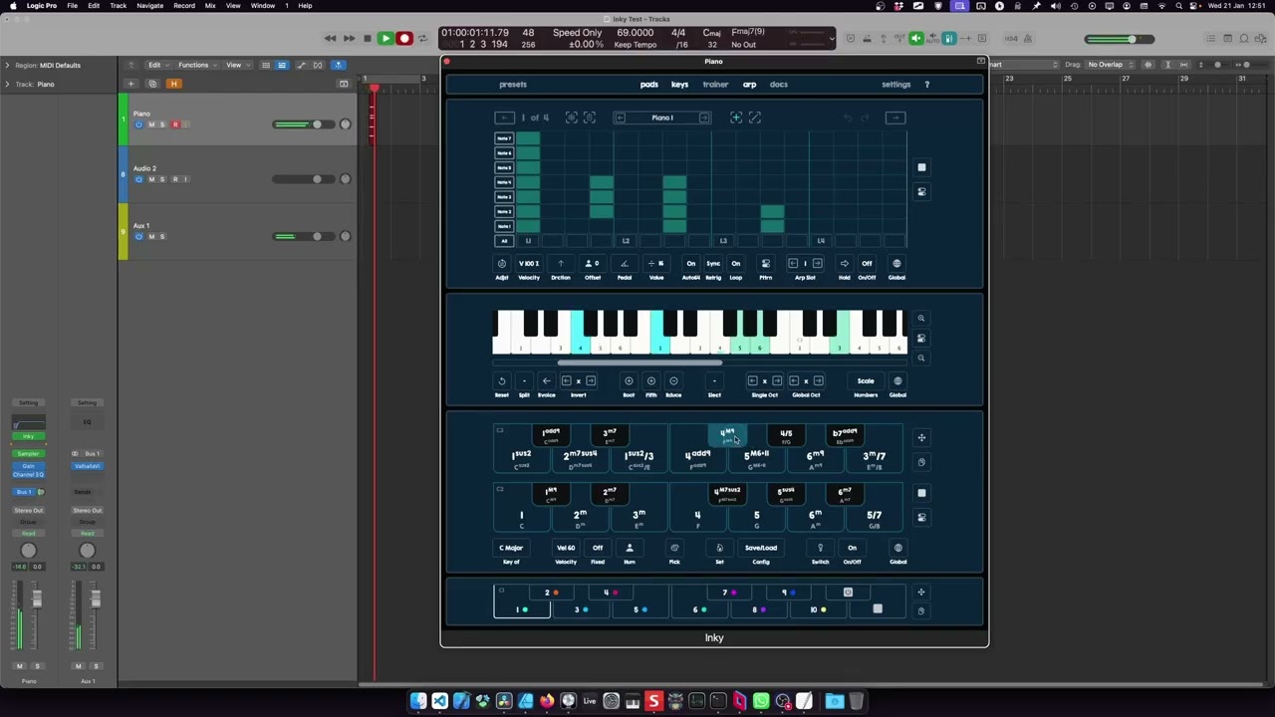
Task: Click the settings button in Inky
Action: (x=895, y=85)
